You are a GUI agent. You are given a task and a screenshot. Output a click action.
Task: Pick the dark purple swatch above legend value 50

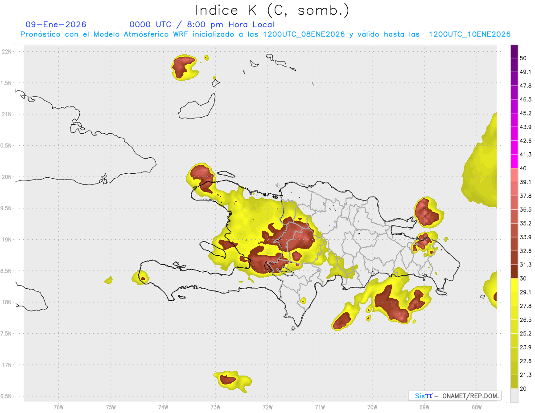(514, 51)
